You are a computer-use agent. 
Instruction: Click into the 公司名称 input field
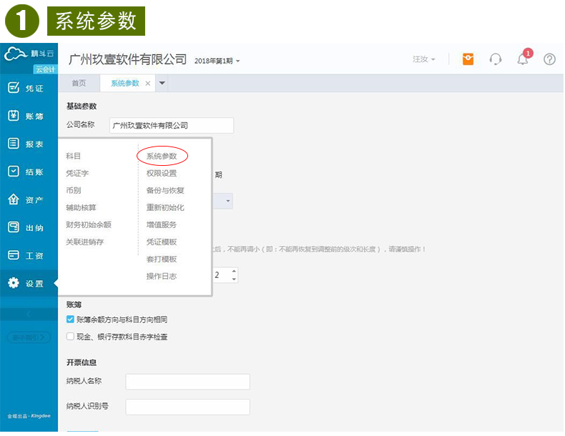click(172, 125)
